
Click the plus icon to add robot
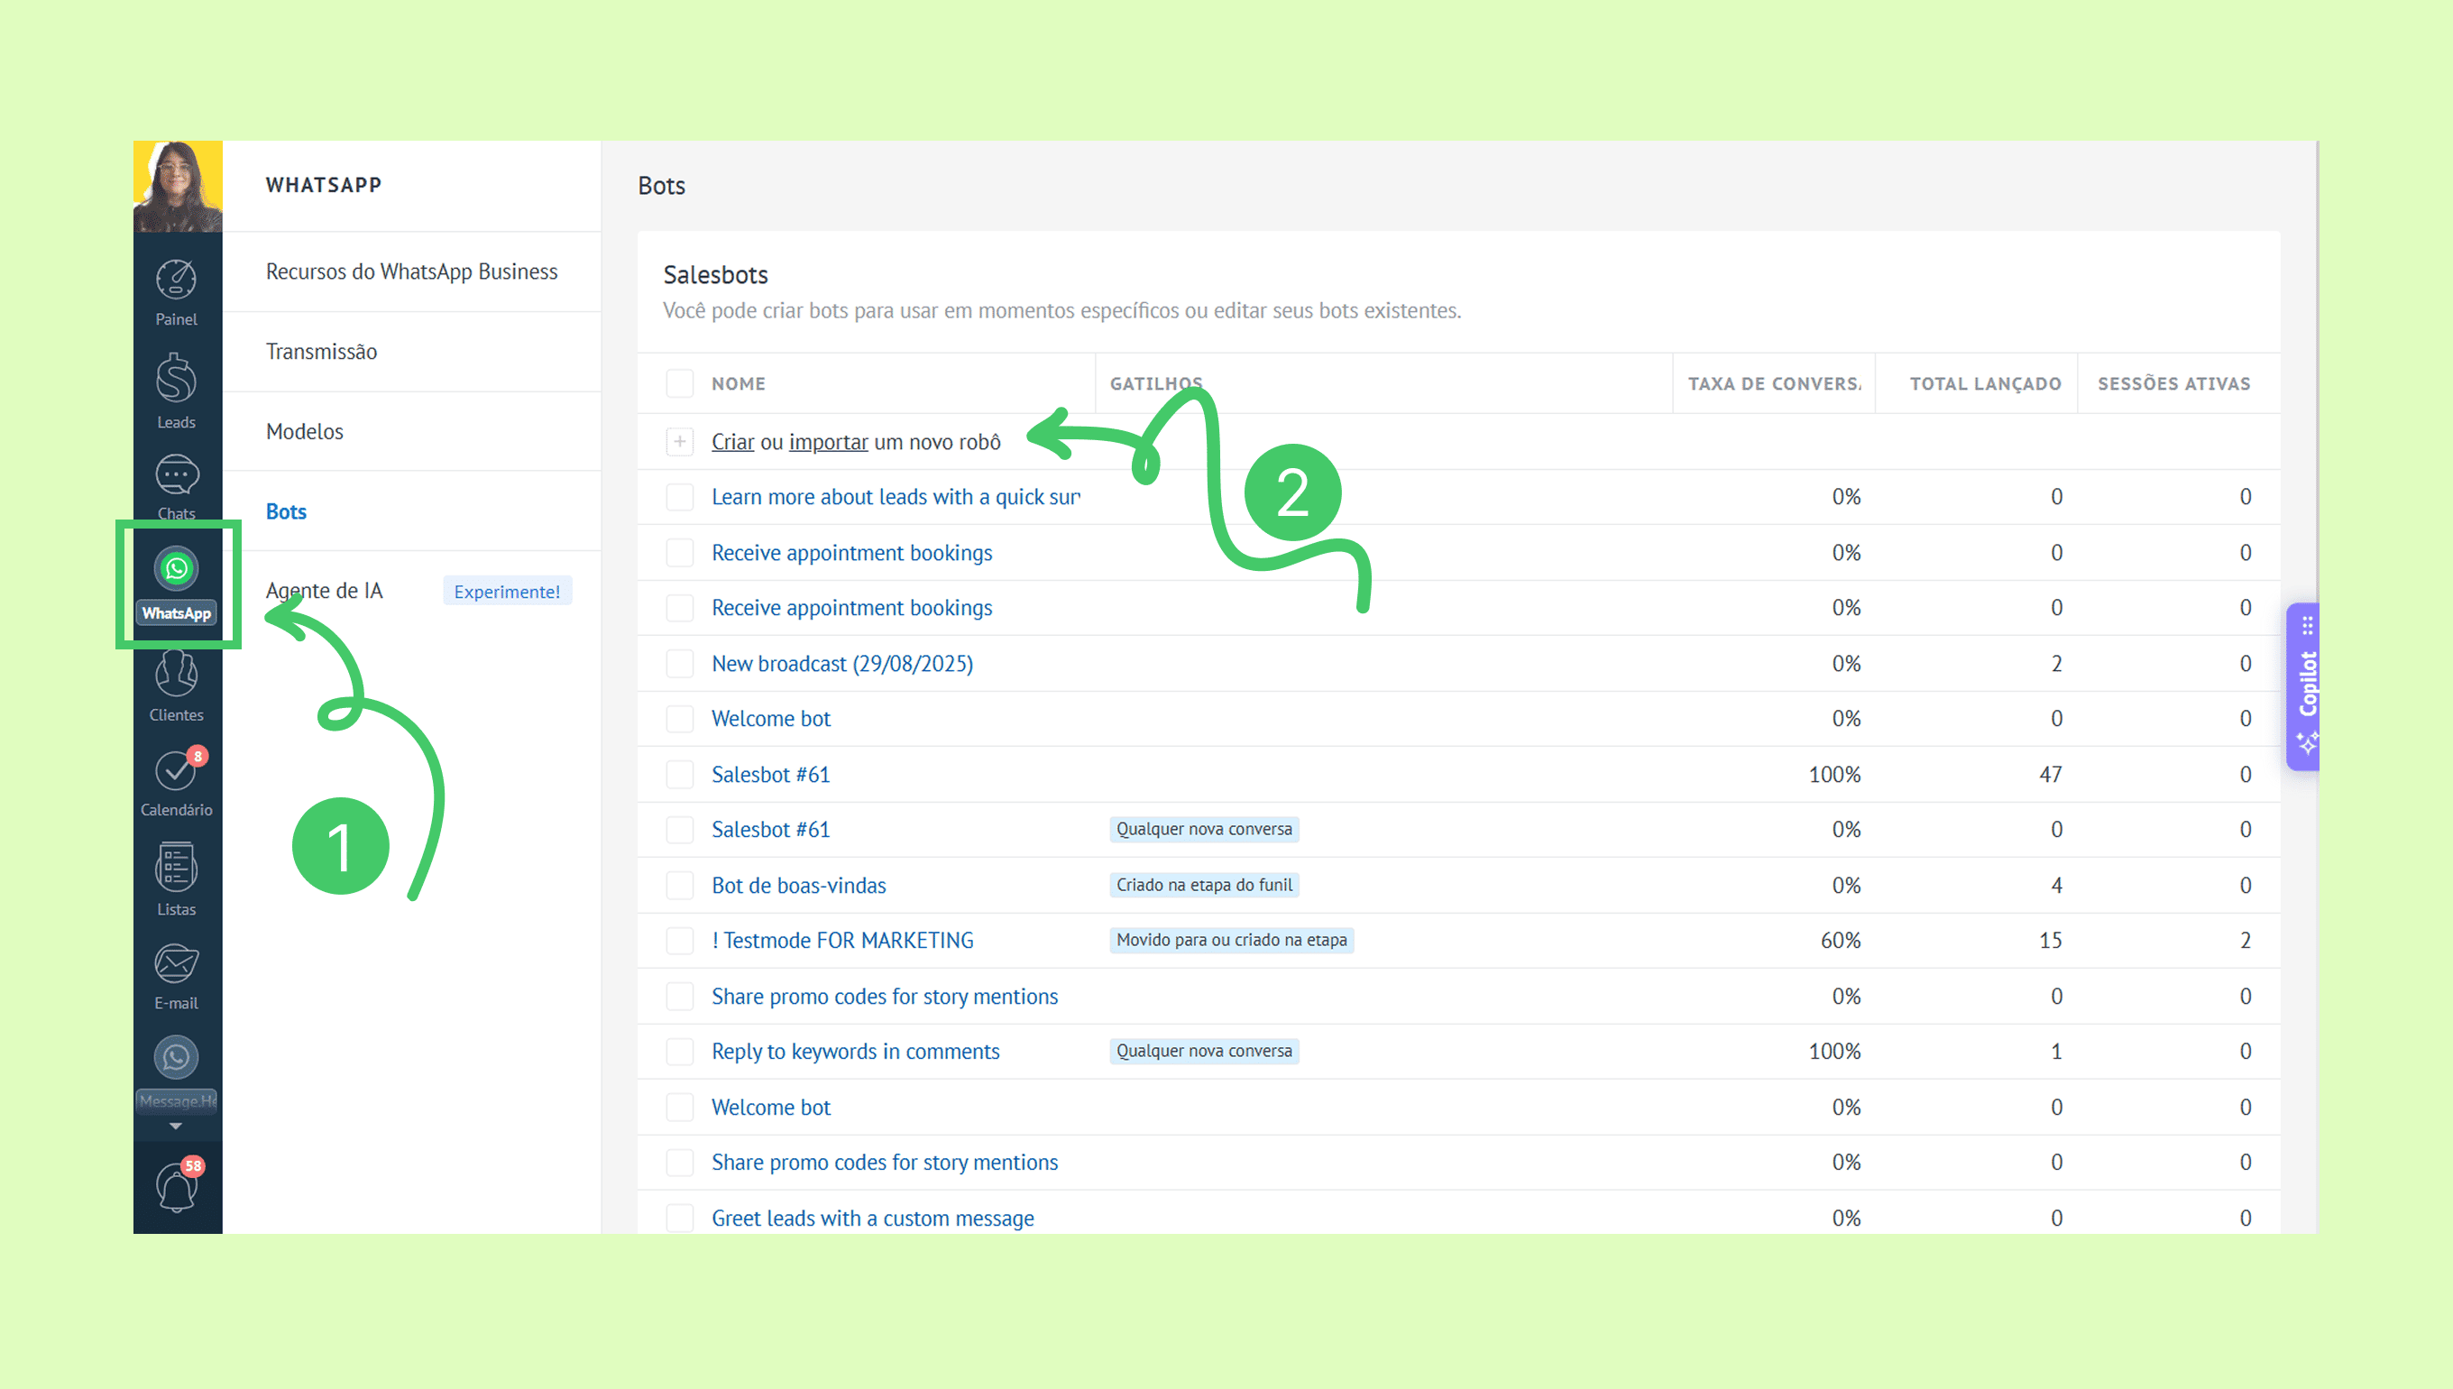[679, 442]
